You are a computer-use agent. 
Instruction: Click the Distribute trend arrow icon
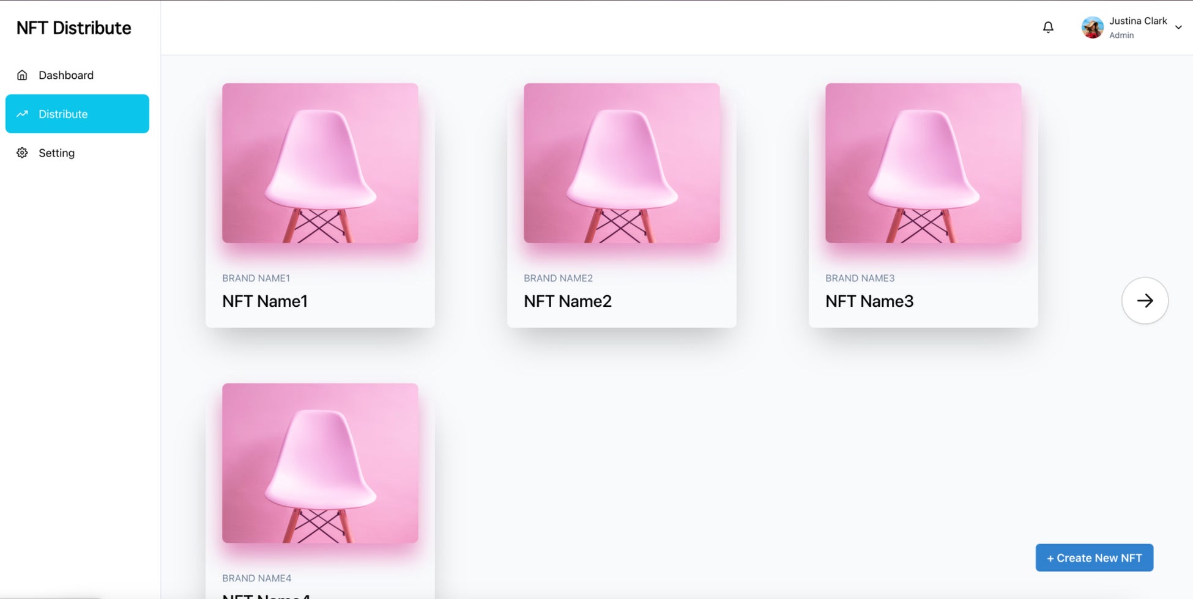point(22,114)
